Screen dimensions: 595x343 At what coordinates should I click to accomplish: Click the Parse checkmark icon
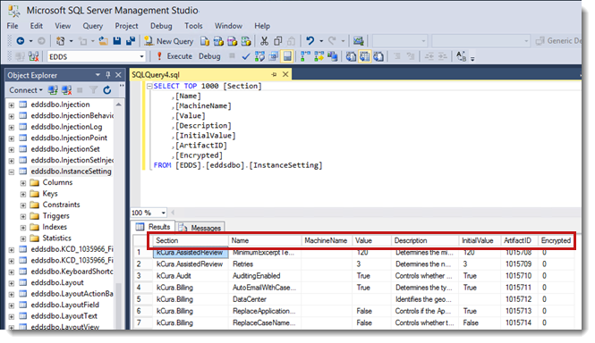coord(246,57)
